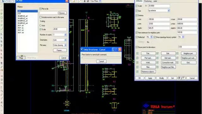Select the Auto scaling radio button
202x114 pixels.
point(40,25)
